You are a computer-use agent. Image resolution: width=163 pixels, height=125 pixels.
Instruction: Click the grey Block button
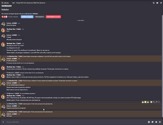tap(39, 17)
